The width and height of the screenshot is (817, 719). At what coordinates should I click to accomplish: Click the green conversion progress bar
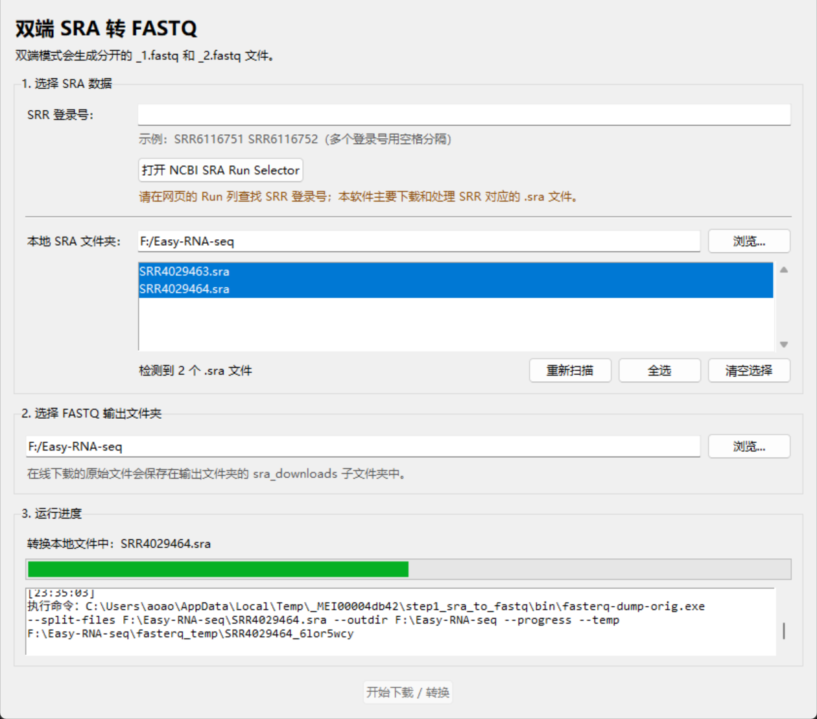(x=408, y=569)
